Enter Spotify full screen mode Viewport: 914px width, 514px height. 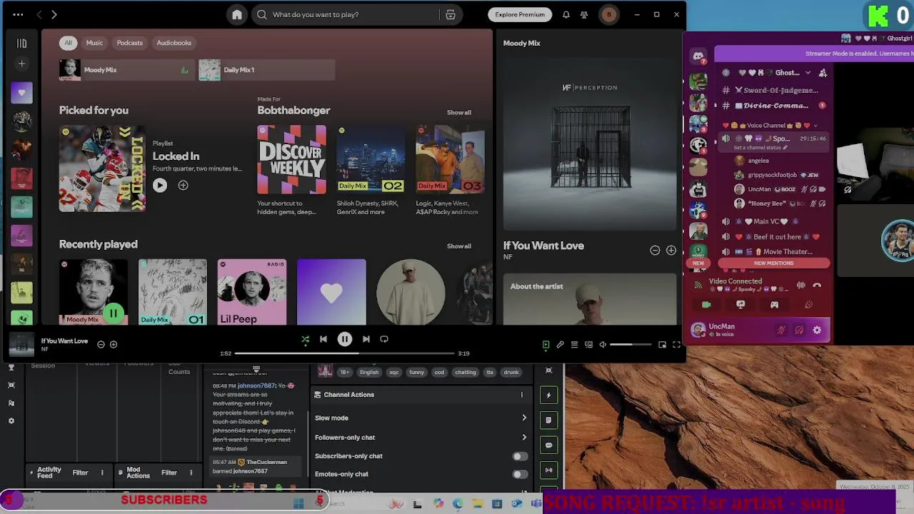click(x=676, y=345)
